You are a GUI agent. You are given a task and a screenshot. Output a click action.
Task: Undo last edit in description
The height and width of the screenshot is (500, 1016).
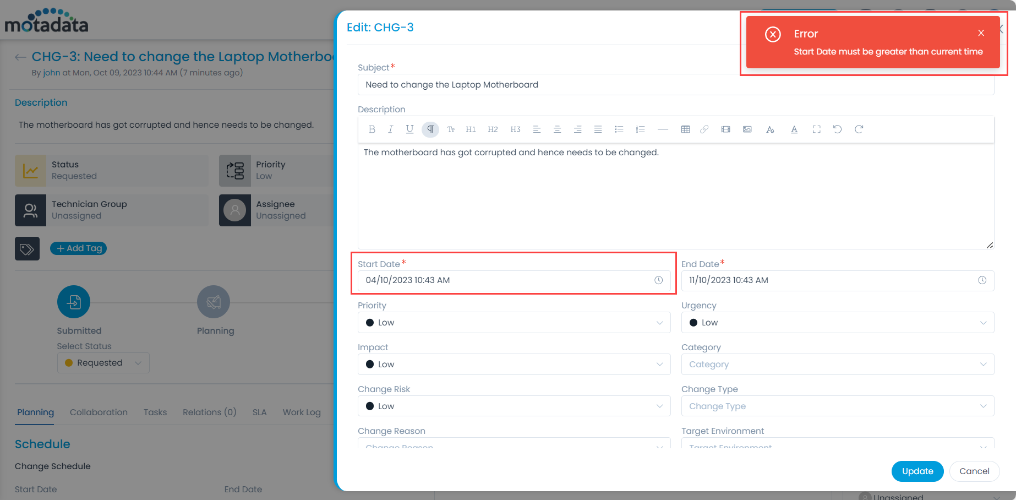point(837,129)
